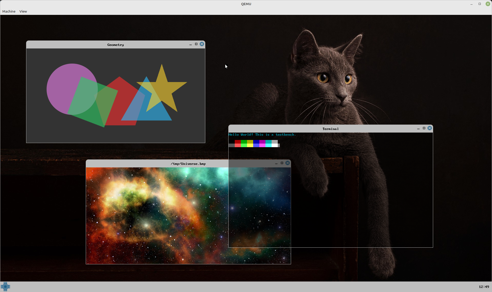
Task: Click the dark red terminal color swatch
Action: [238, 142]
